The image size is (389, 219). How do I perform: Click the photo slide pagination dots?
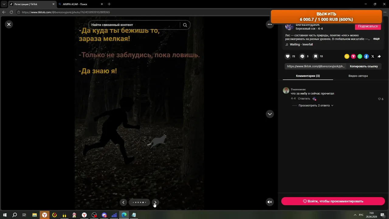139,202
